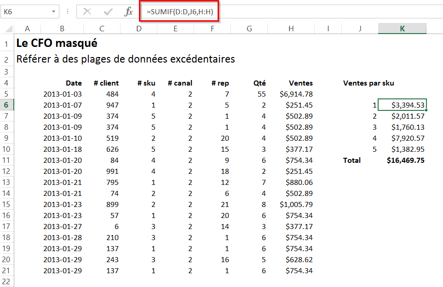Select the $6,914.78 sales cell
The height and width of the screenshot is (287, 443).
tap(296, 94)
